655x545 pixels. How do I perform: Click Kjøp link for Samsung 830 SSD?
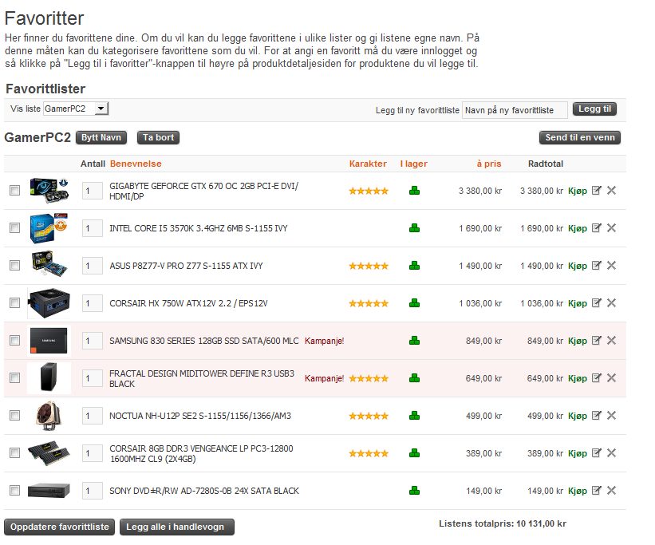(578, 341)
